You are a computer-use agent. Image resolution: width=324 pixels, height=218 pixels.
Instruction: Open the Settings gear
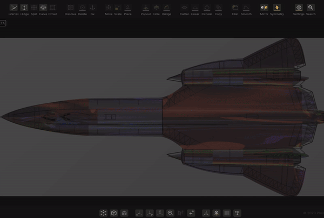coord(299,10)
